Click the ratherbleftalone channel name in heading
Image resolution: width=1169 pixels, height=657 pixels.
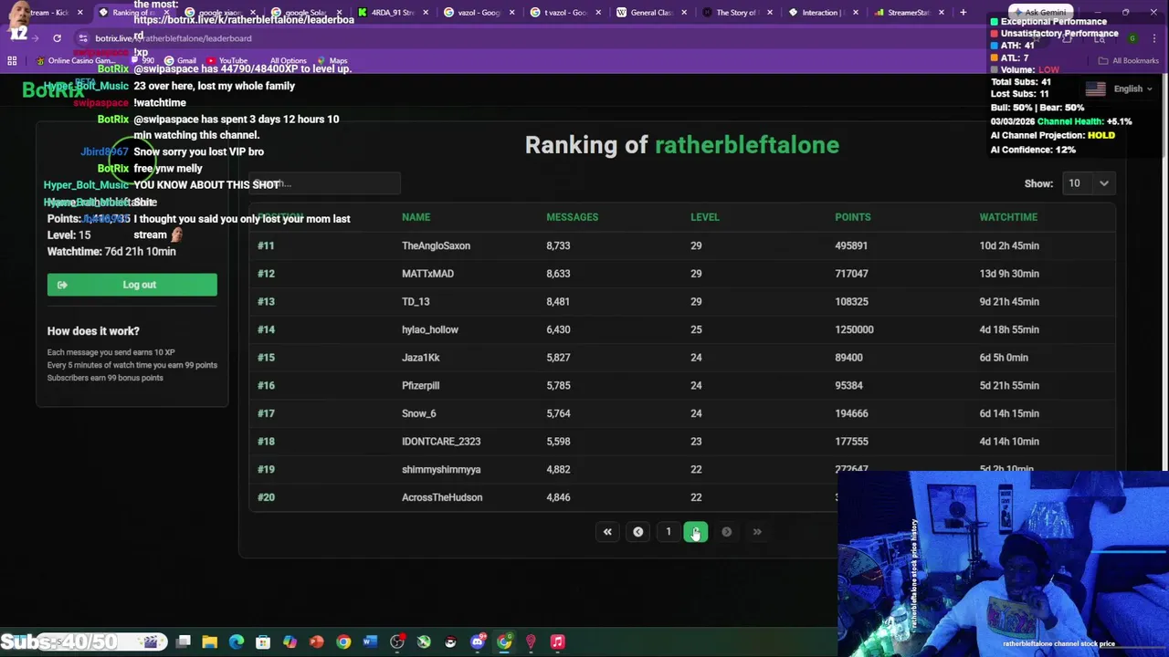pos(747,145)
